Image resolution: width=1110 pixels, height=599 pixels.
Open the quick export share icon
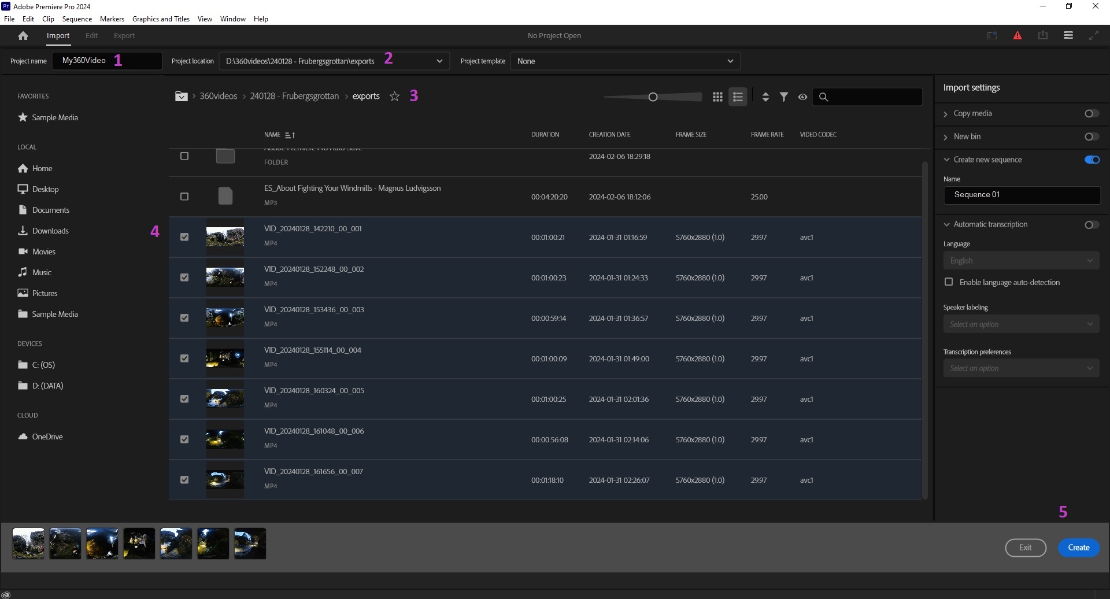tap(1043, 36)
